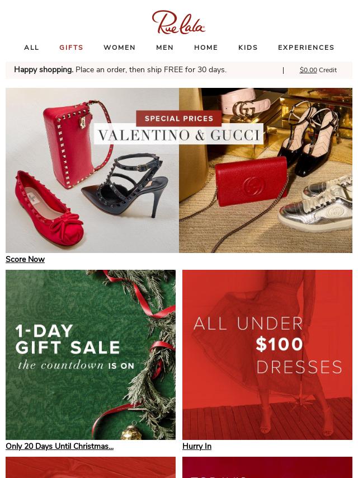358x478 pixels.
Task: Select the GIFTS navigation item
Action: [71, 48]
